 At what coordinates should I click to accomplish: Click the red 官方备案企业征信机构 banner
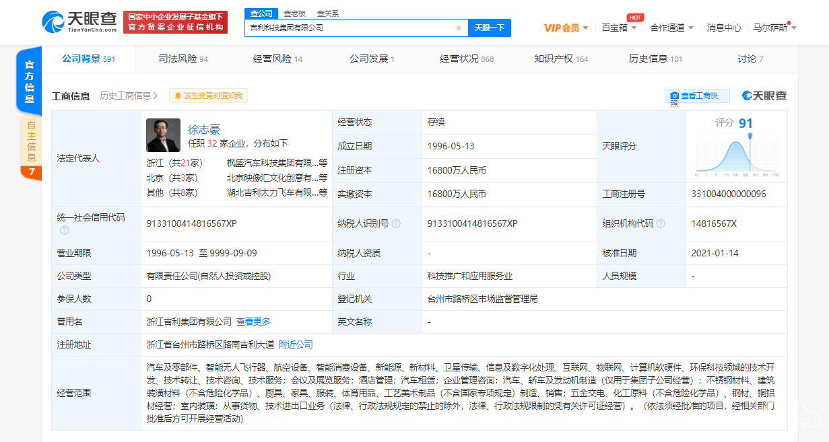pyautogui.click(x=176, y=22)
